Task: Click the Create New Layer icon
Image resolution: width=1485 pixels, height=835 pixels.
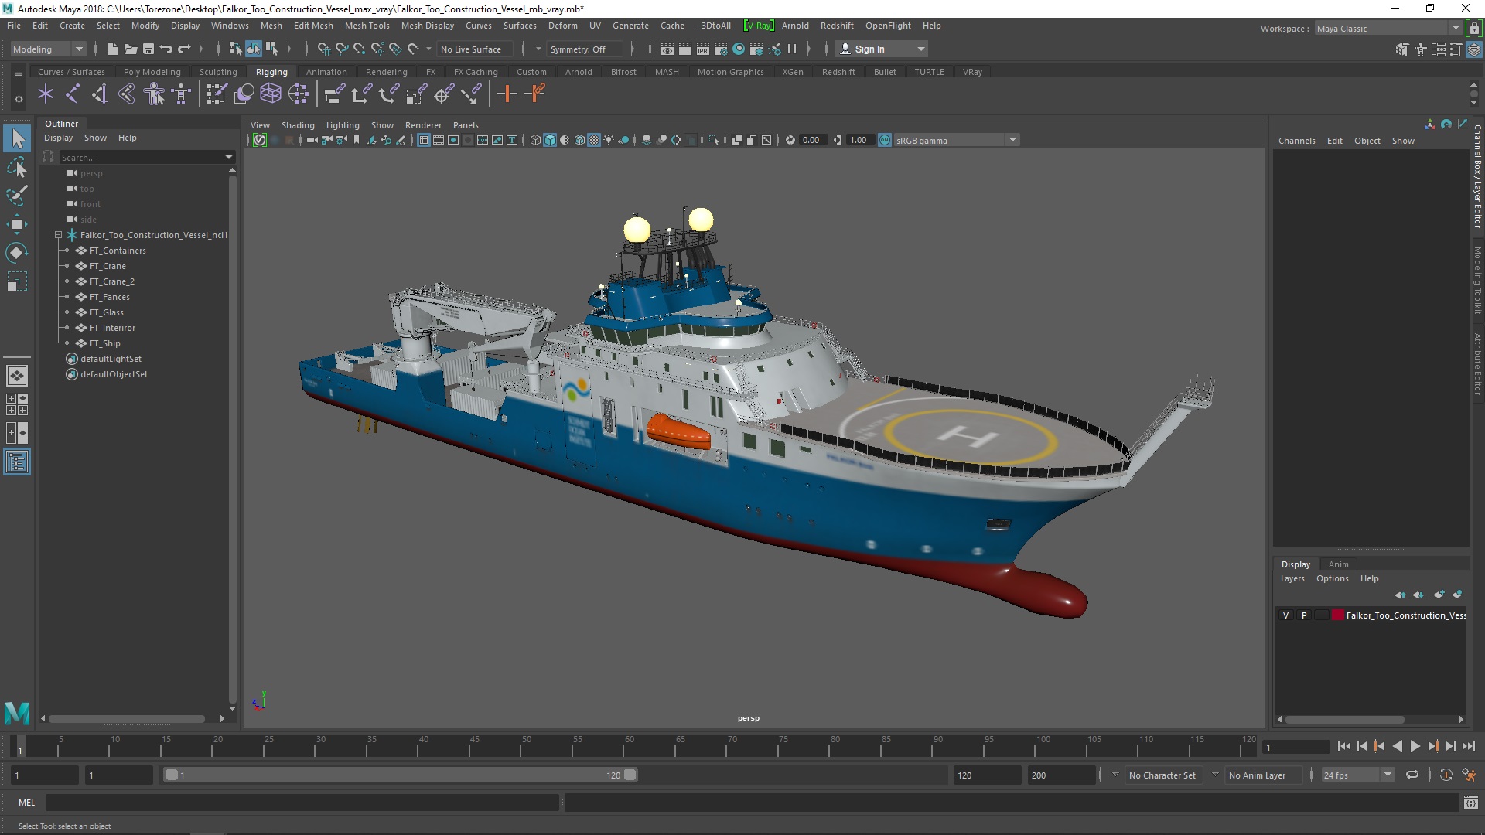Action: 1439,595
